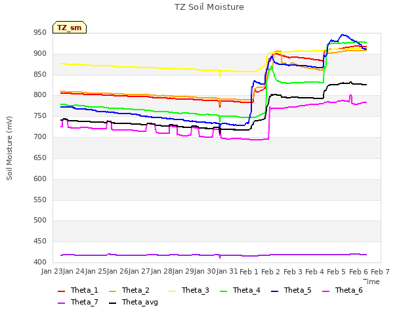The image size is (420, 315).
Task: Click the Theta_4 legend label
Action: pos(247,290)
